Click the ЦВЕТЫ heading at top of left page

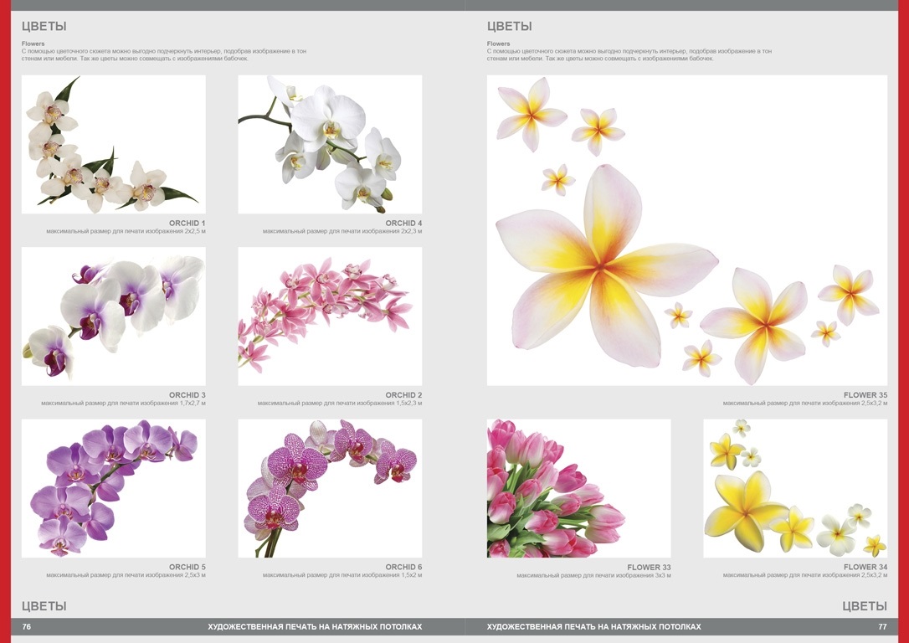pos(44,27)
